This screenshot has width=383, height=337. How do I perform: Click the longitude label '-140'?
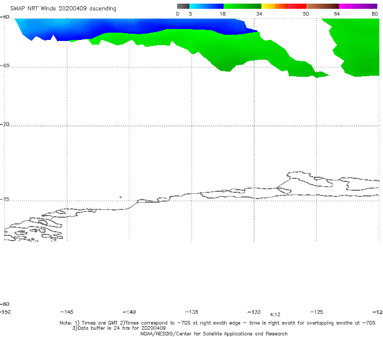click(129, 312)
